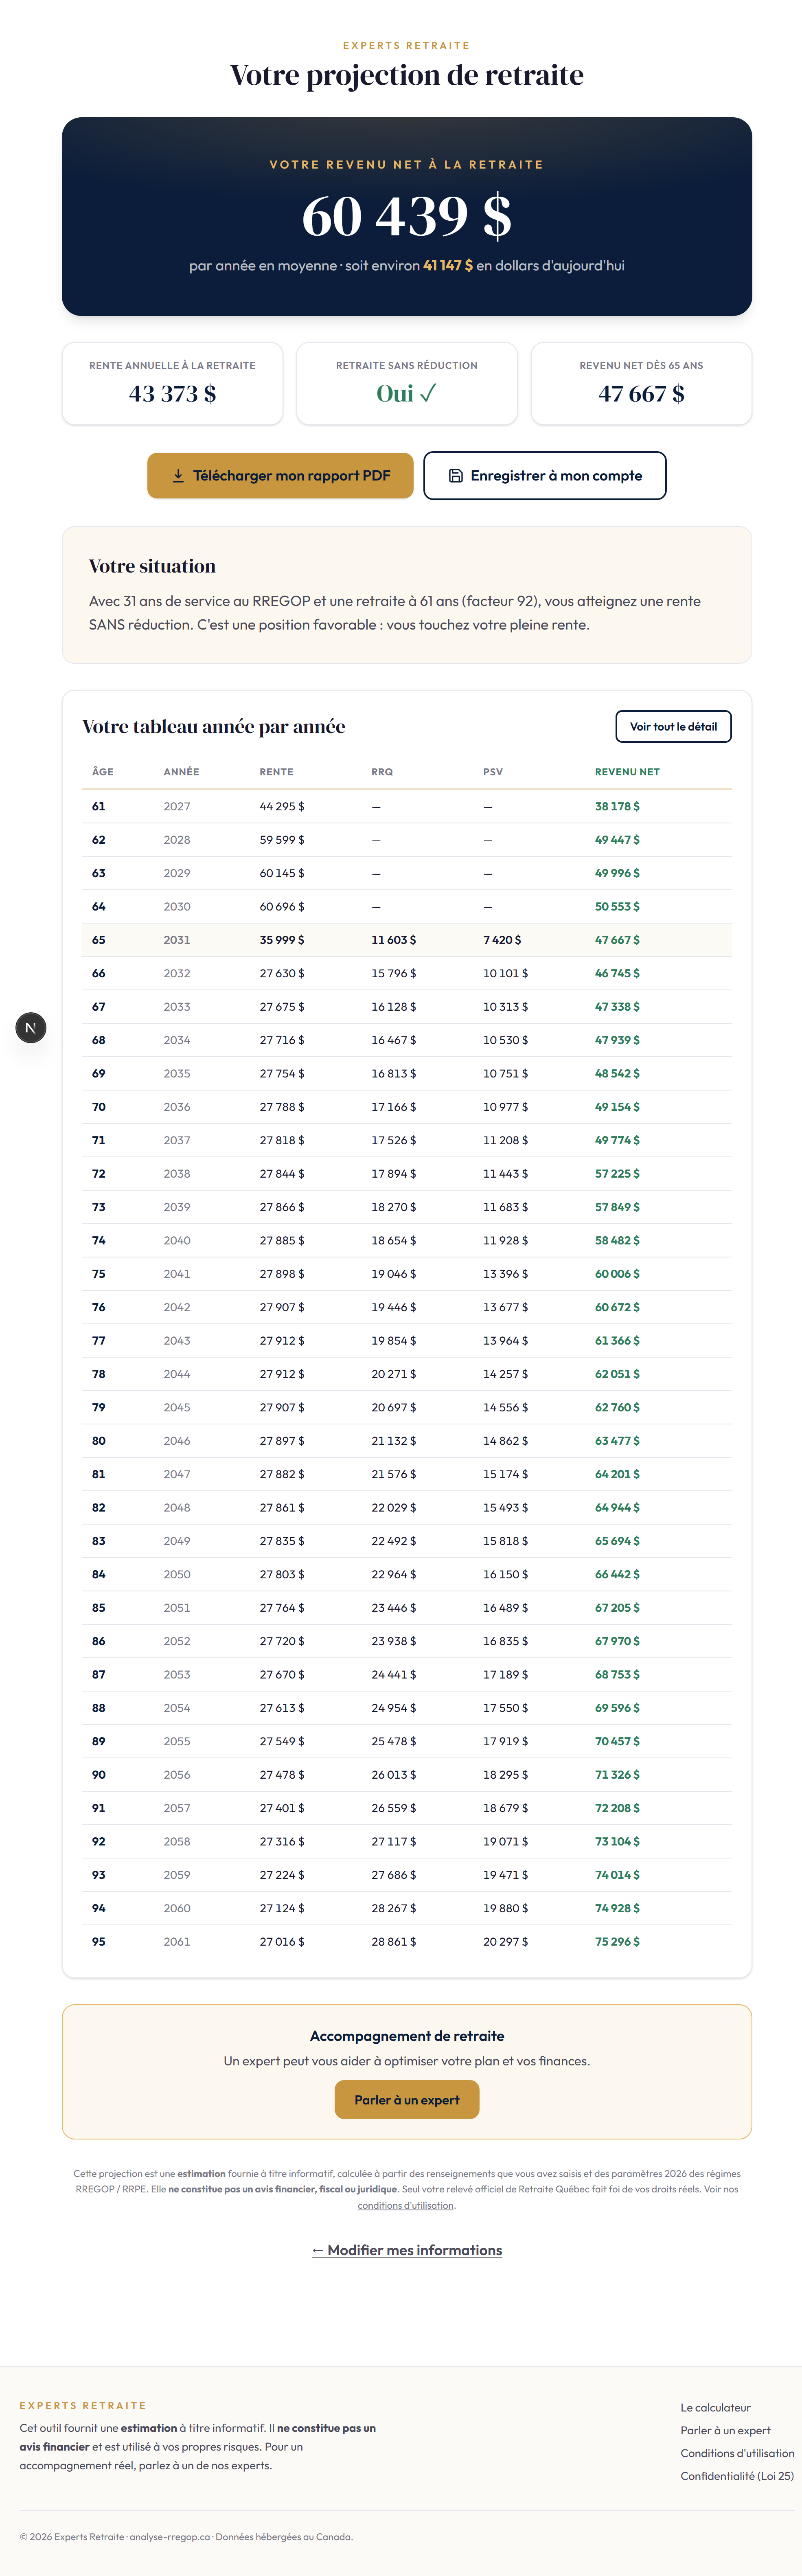
Task: Click the highlighted 41 147 $ amount
Action: pyautogui.click(x=448, y=266)
